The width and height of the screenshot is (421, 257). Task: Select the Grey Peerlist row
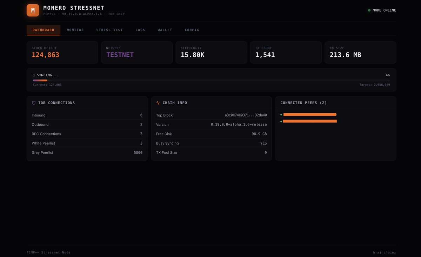[87, 153]
